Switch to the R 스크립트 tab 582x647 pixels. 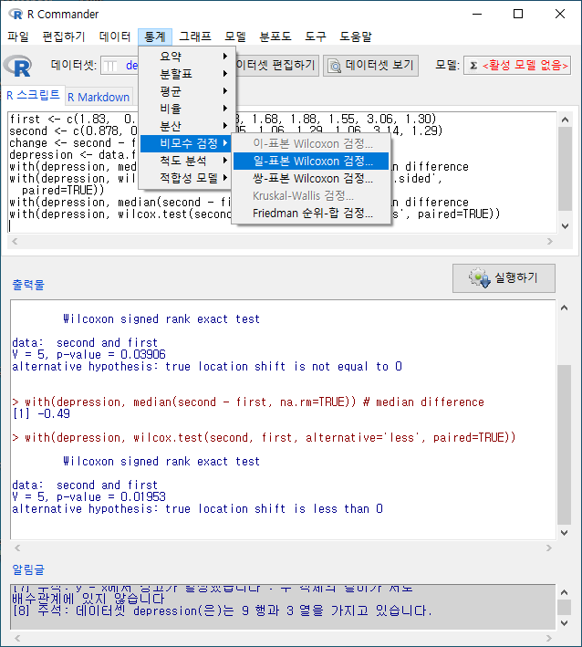click(33, 96)
